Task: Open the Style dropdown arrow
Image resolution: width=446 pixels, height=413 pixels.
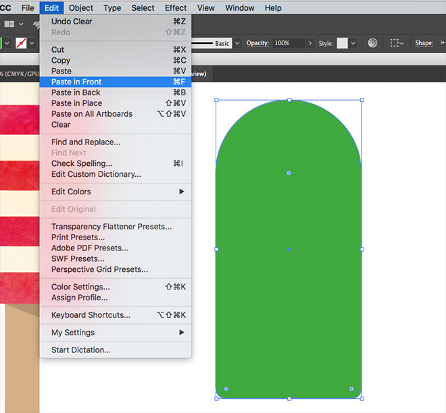Action: [353, 43]
